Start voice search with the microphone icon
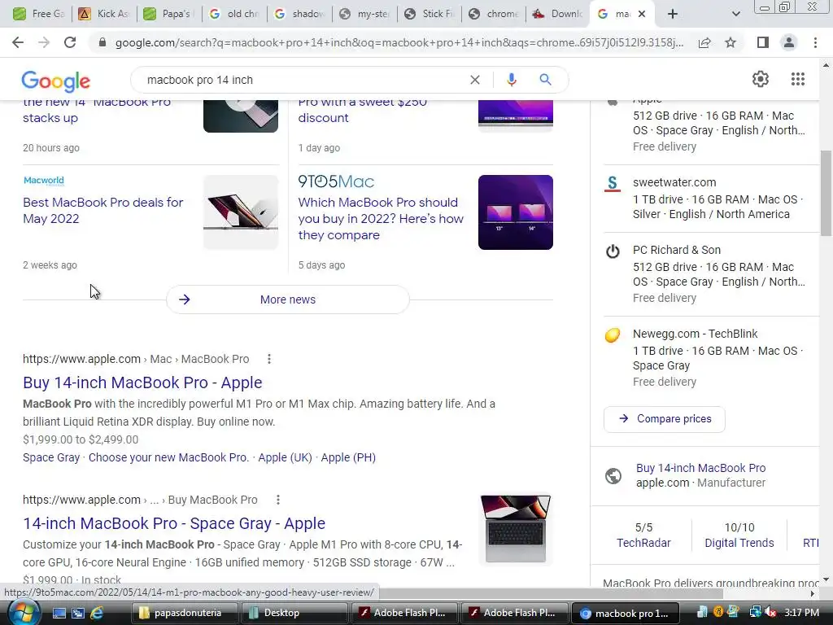This screenshot has width=833, height=625. tap(511, 80)
